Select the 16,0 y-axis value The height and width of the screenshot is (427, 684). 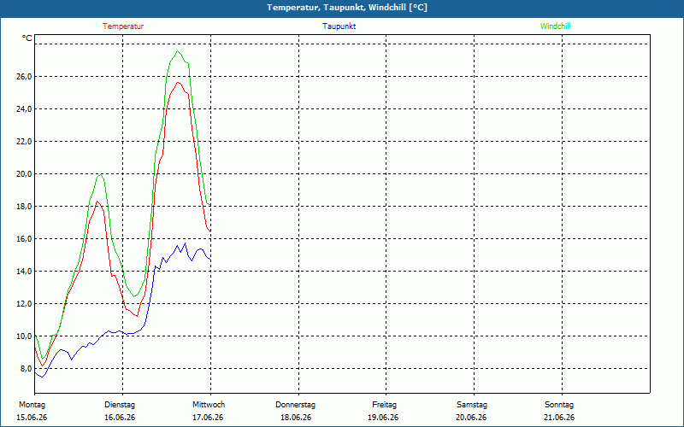[25, 239]
